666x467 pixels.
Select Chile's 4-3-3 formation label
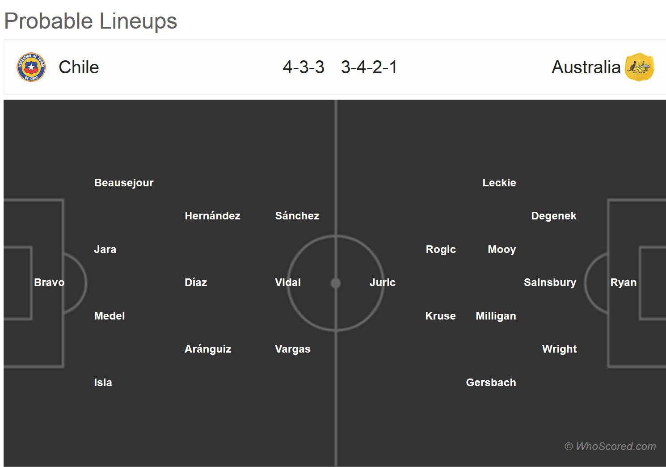pos(303,67)
